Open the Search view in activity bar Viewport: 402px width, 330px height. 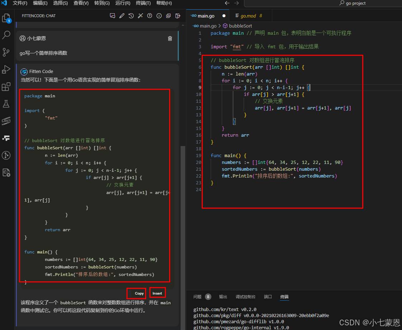pos(6,35)
